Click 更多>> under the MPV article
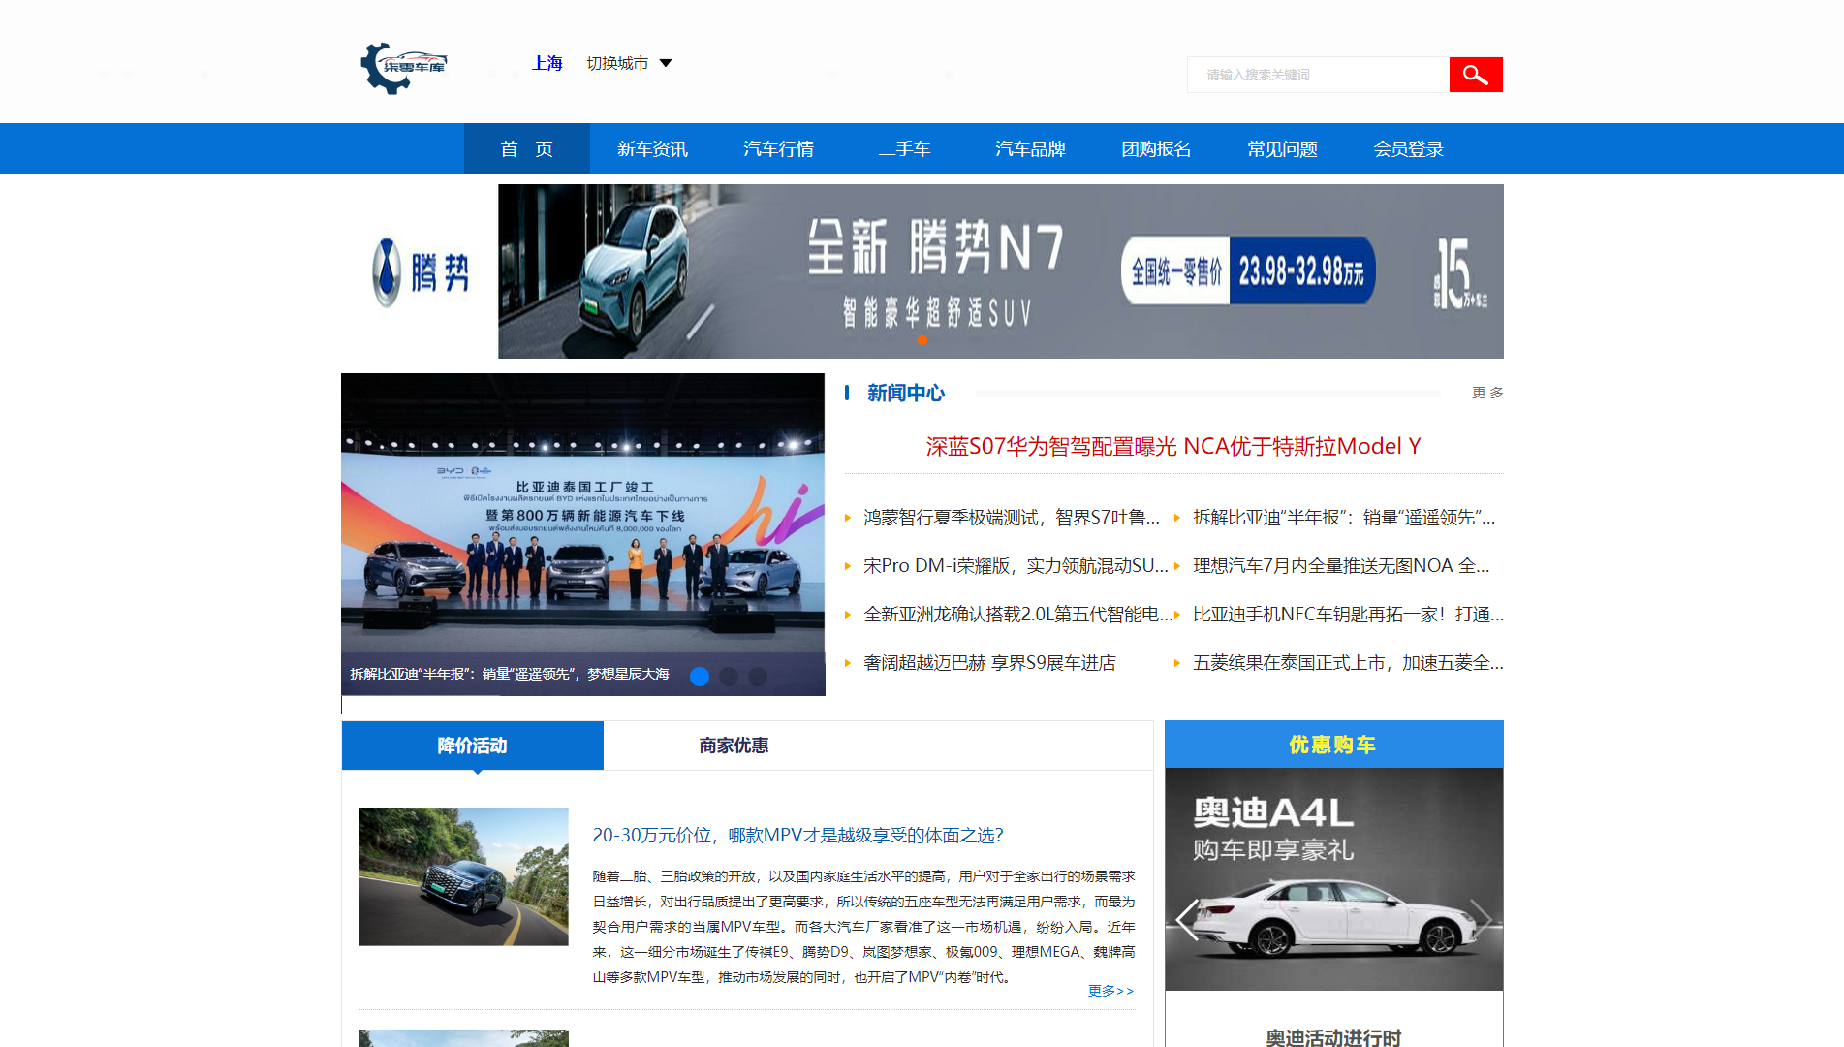Viewport: 1844px width, 1047px height. tap(1110, 991)
